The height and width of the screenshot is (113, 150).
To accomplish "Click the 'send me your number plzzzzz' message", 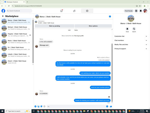I will pos(100,87).
